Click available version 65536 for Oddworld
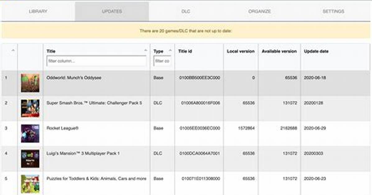 [291, 78]
